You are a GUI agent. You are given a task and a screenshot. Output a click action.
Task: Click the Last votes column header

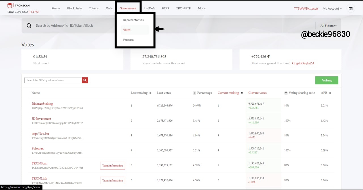[164, 93]
